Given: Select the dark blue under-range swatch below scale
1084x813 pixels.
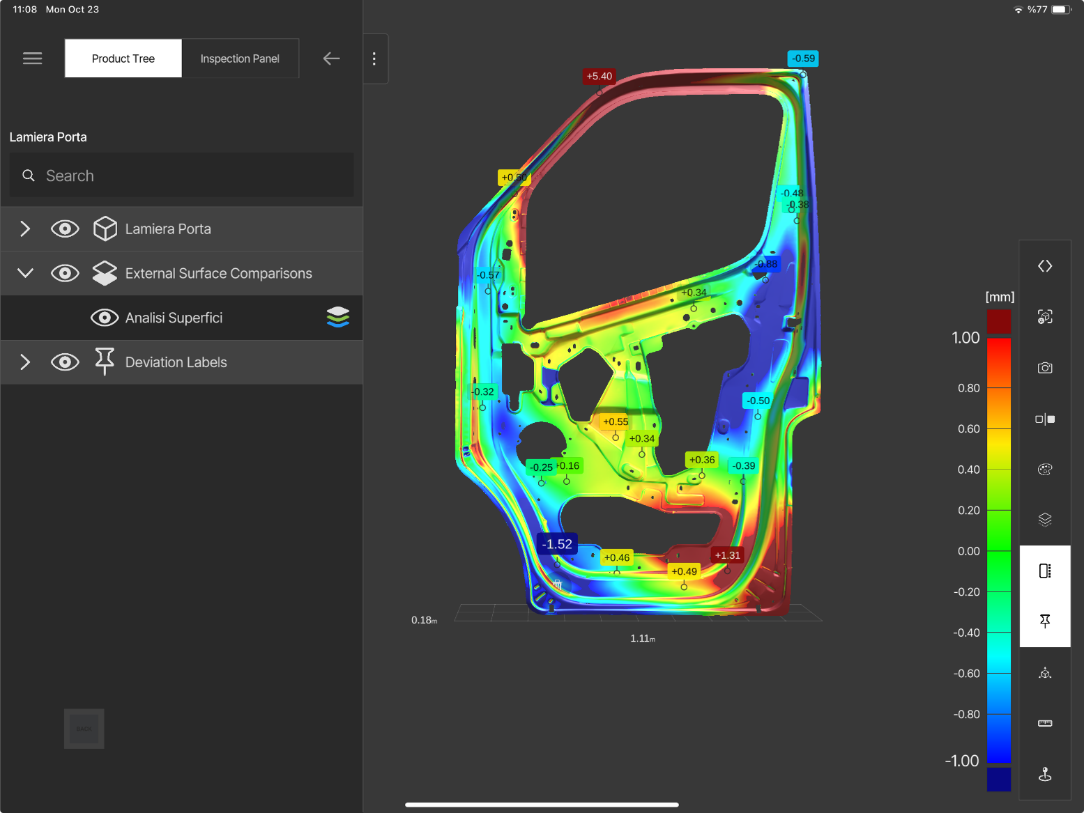Looking at the screenshot, I should (999, 779).
